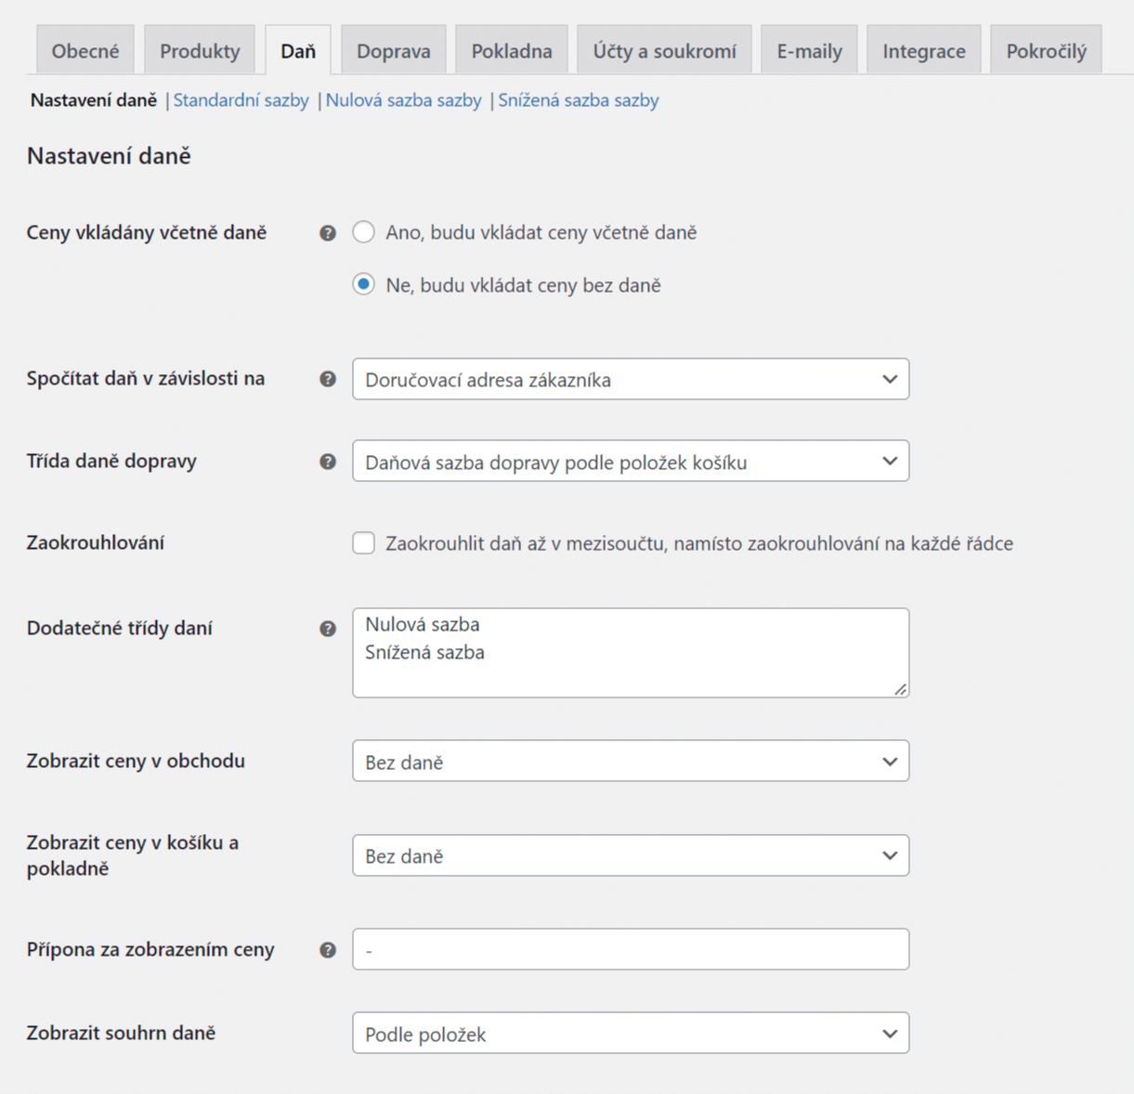Switch to Obecné tab
The image size is (1134, 1094).
tap(85, 50)
